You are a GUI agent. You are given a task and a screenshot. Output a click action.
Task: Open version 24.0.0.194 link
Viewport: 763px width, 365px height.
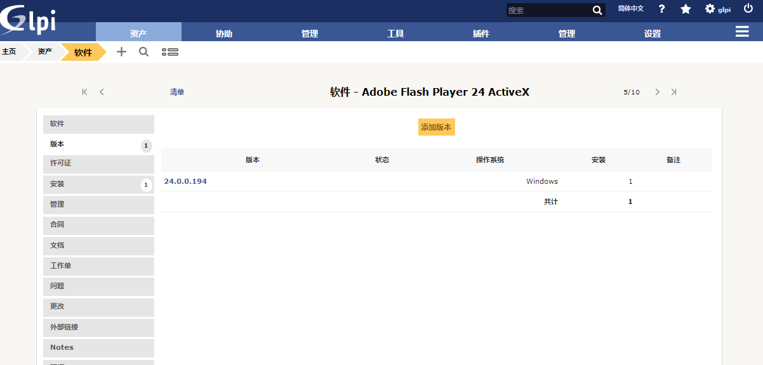click(x=185, y=181)
